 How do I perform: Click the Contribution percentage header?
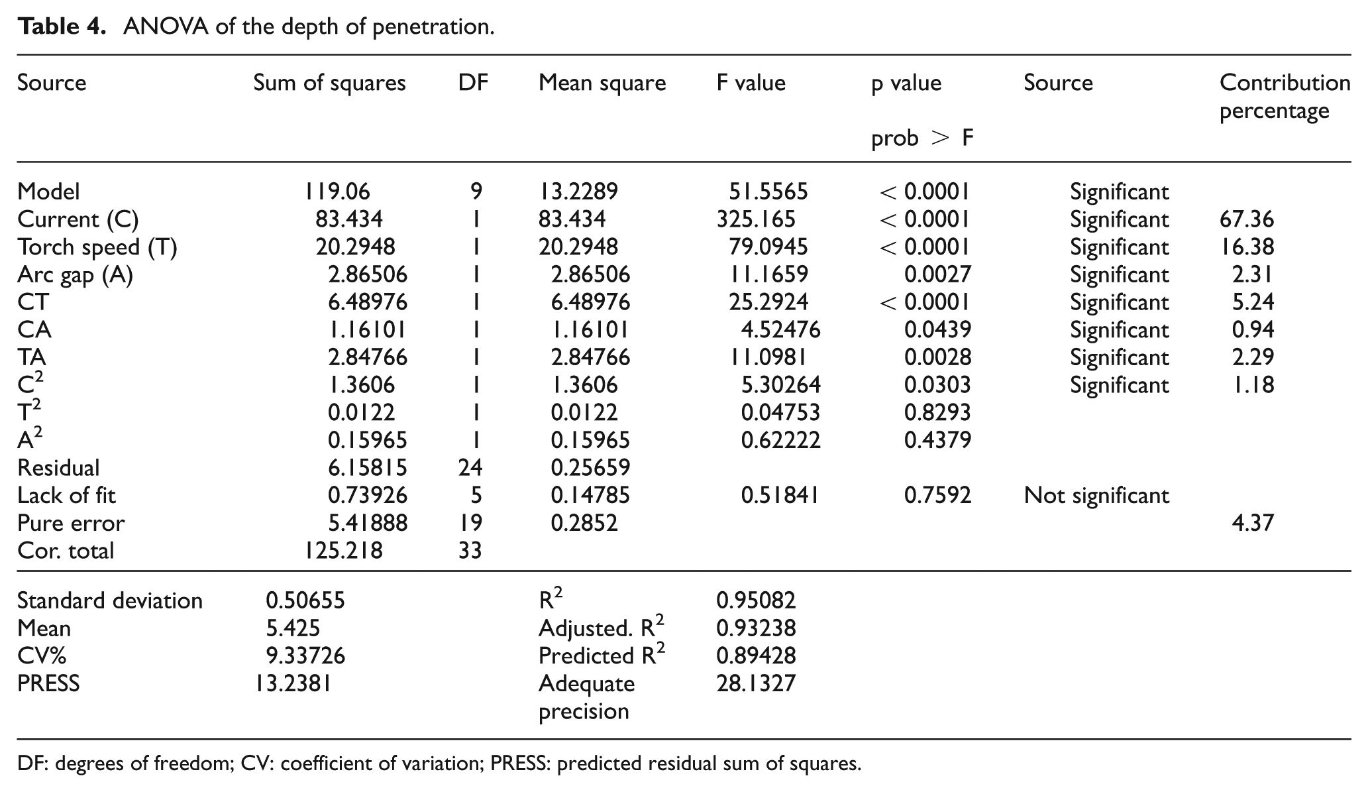[x=1285, y=96]
